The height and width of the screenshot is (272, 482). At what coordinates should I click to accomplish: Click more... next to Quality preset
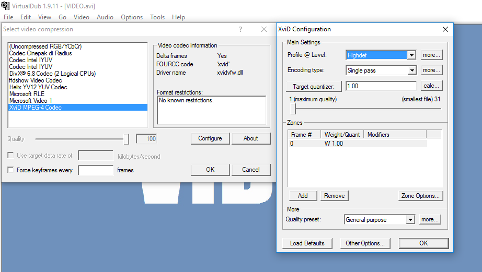coord(430,219)
